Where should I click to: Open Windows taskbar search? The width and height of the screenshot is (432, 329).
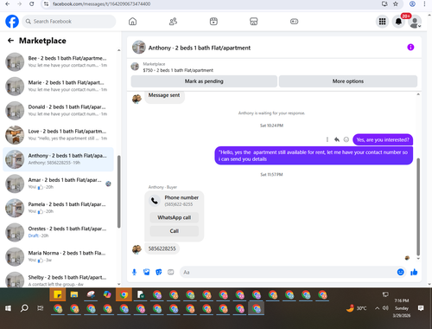coord(24,308)
